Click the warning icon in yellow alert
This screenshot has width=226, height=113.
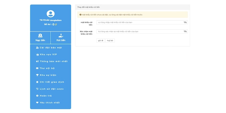point(80,14)
